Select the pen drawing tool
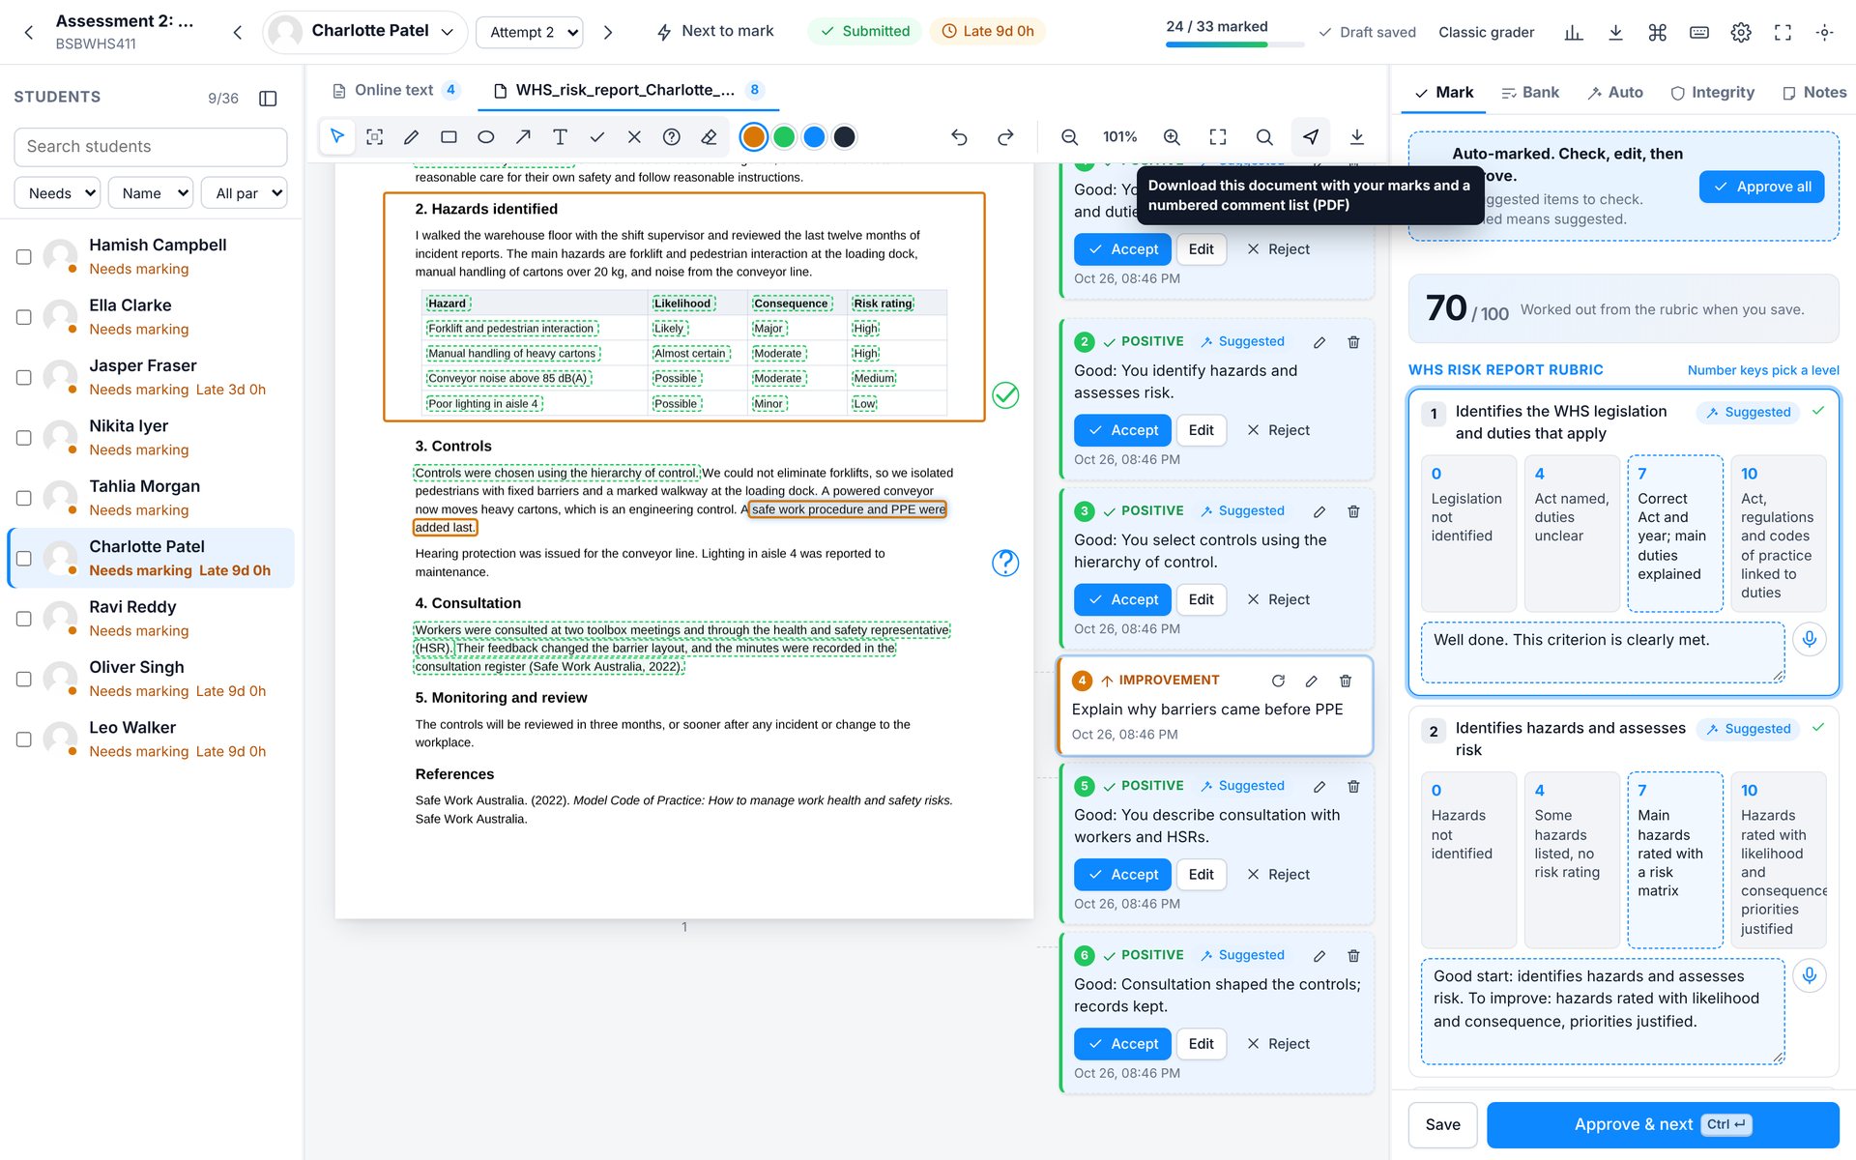This screenshot has width=1856, height=1160. click(x=411, y=137)
